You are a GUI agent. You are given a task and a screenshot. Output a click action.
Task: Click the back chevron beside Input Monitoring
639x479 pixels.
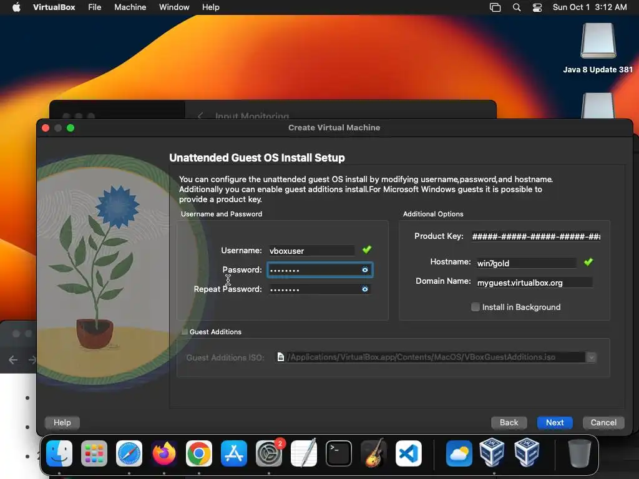coord(200,115)
